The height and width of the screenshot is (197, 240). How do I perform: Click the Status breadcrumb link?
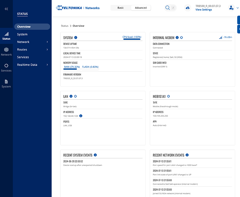[x=65, y=26]
